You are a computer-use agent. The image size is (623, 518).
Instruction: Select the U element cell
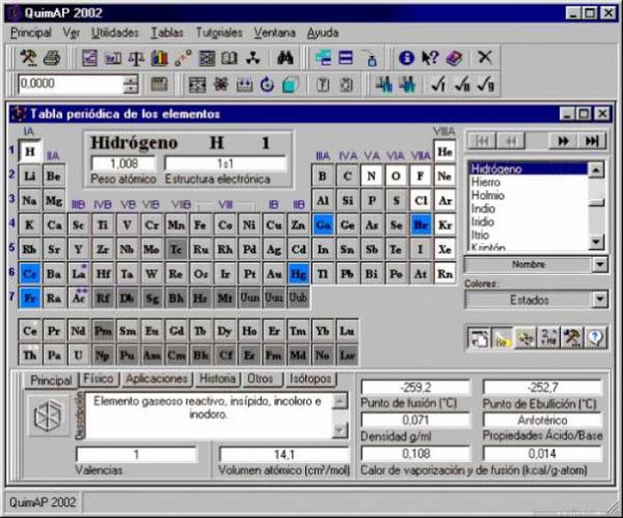pos(78,355)
